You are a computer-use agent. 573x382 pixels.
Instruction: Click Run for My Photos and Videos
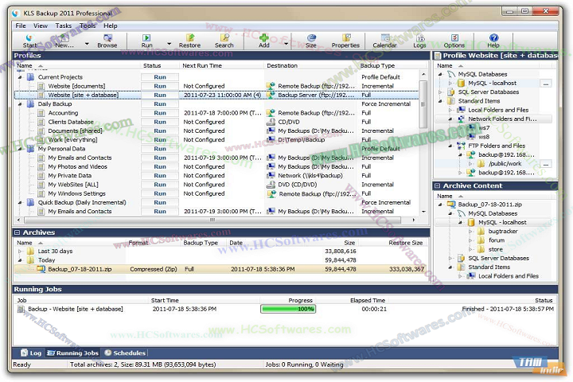pyautogui.click(x=160, y=166)
